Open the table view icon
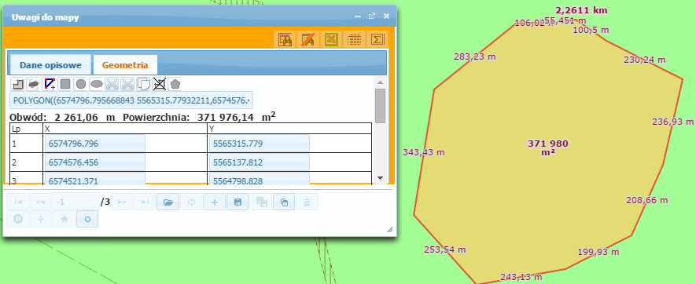The height and width of the screenshot is (284, 696). point(354,39)
